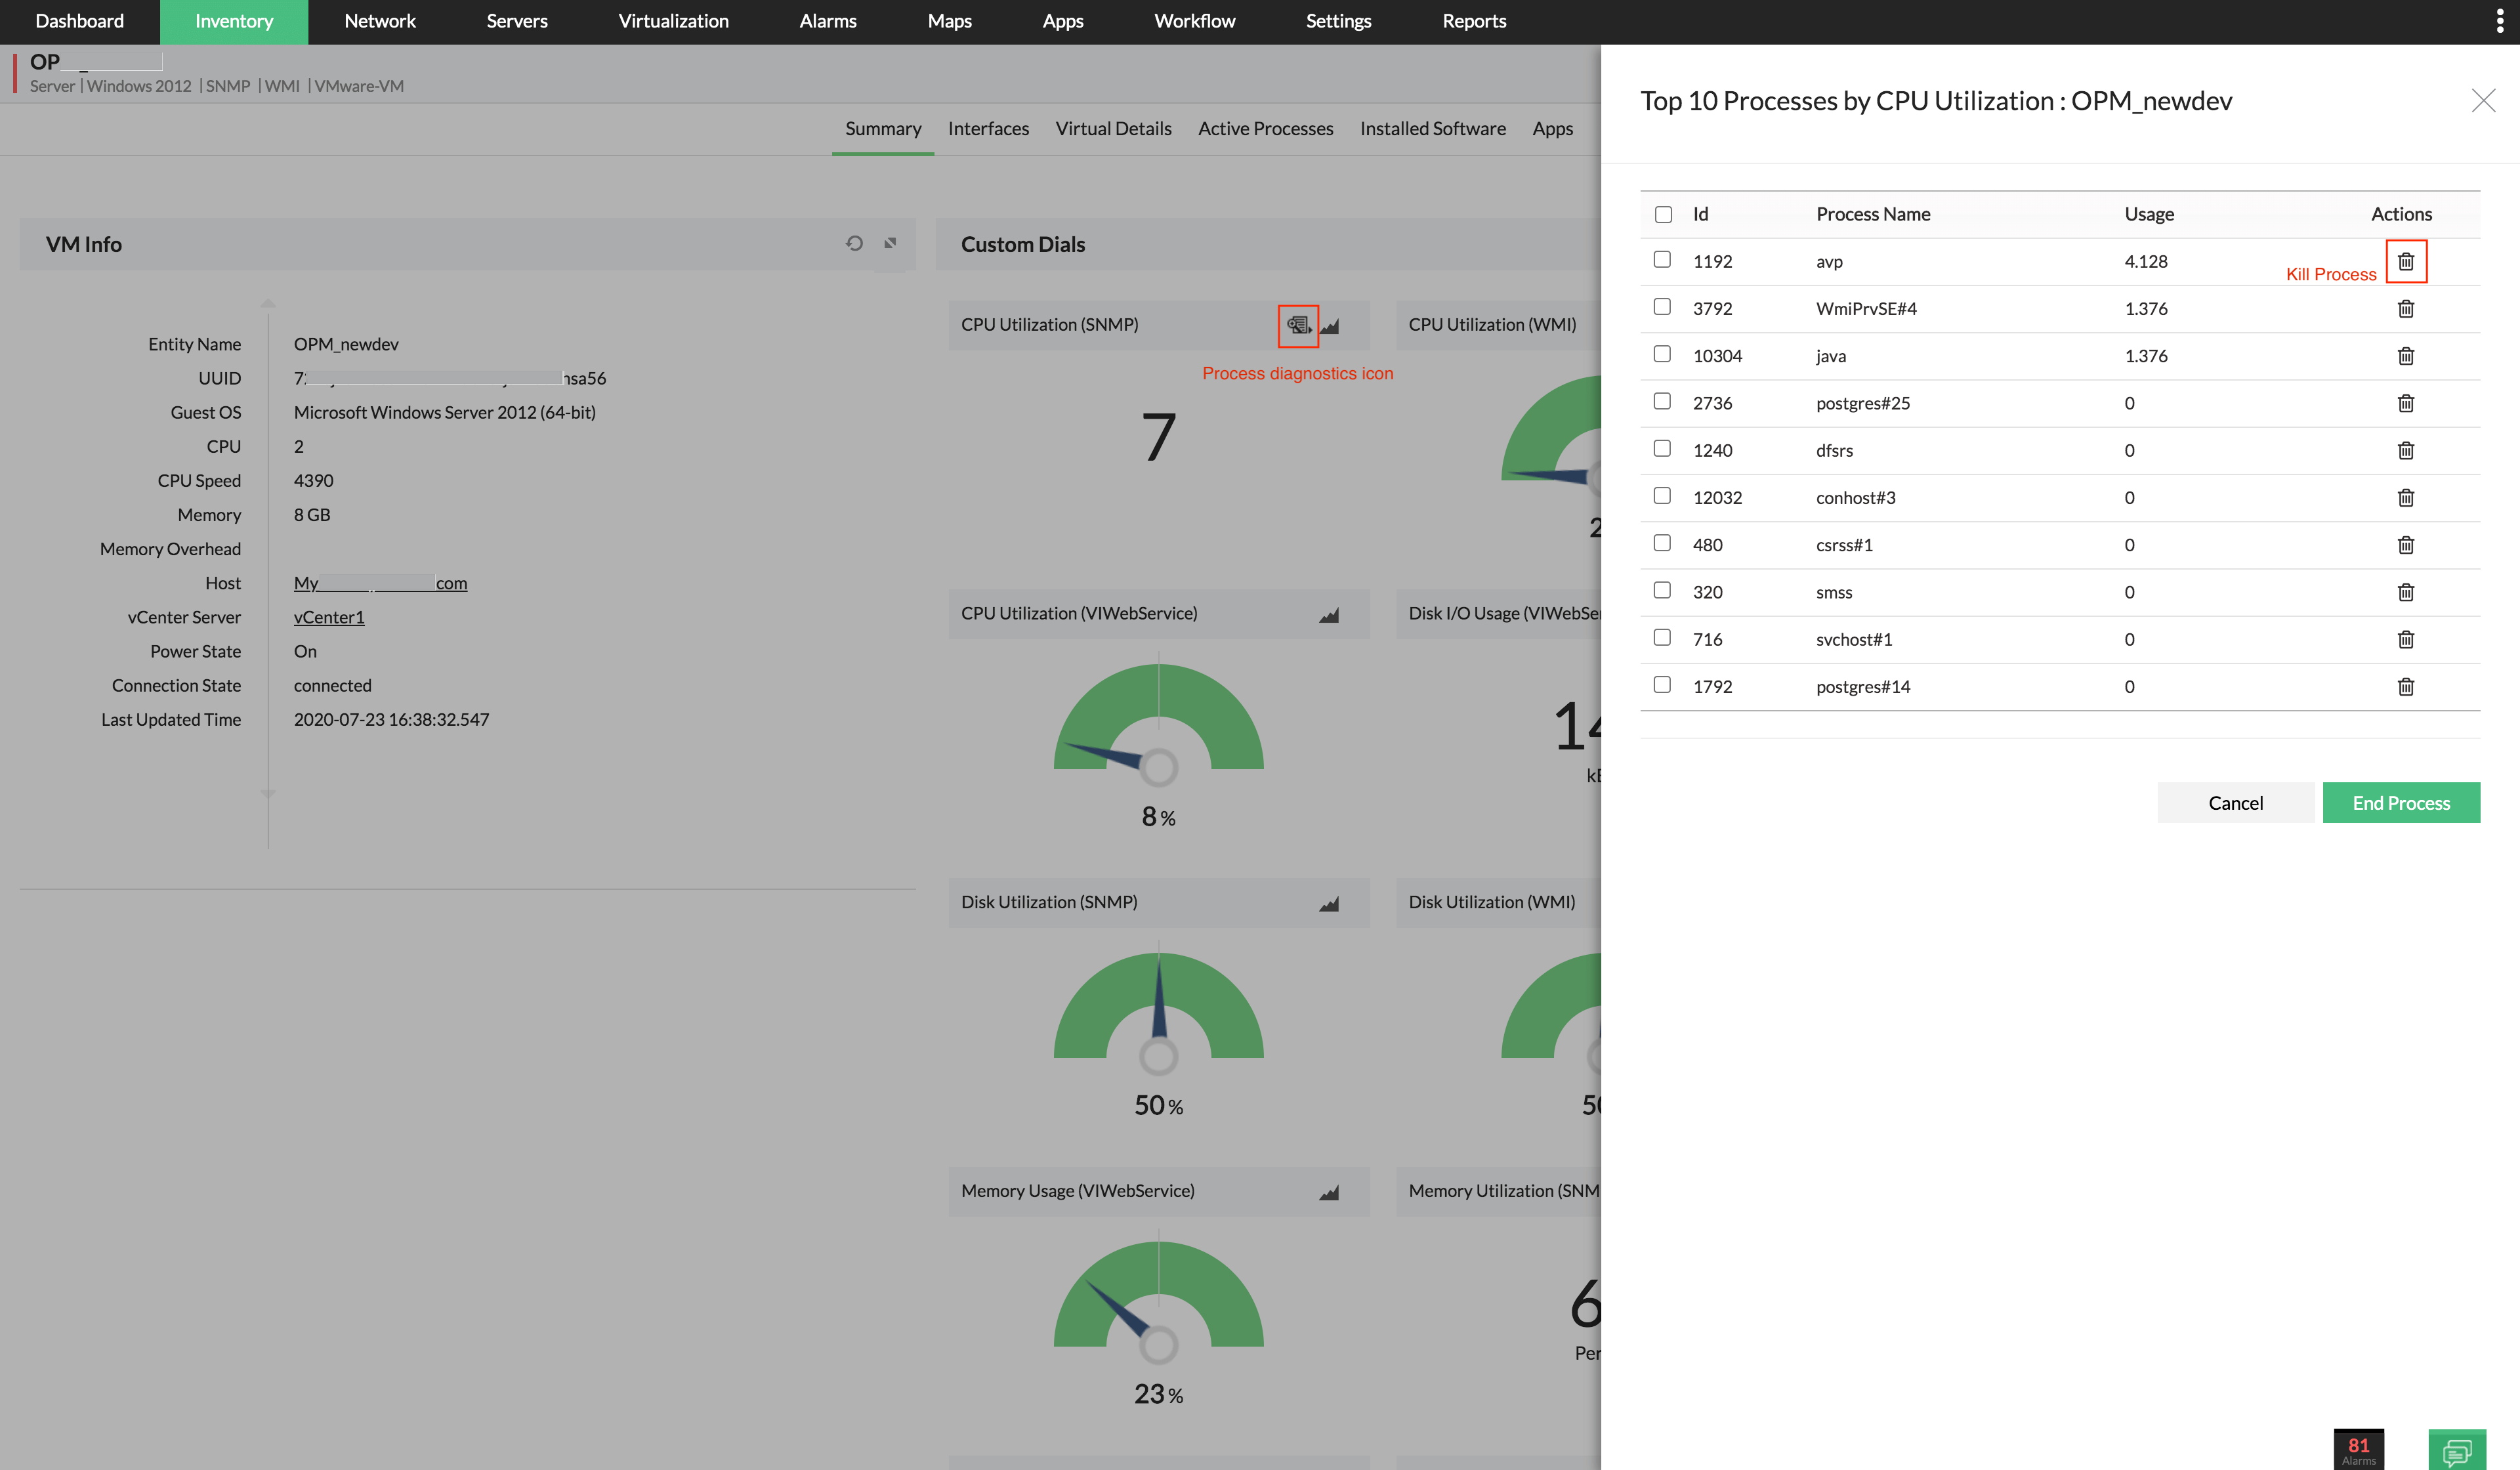This screenshot has width=2520, height=1470.
Task: Click the End Process button
Action: [x=2400, y=803]
